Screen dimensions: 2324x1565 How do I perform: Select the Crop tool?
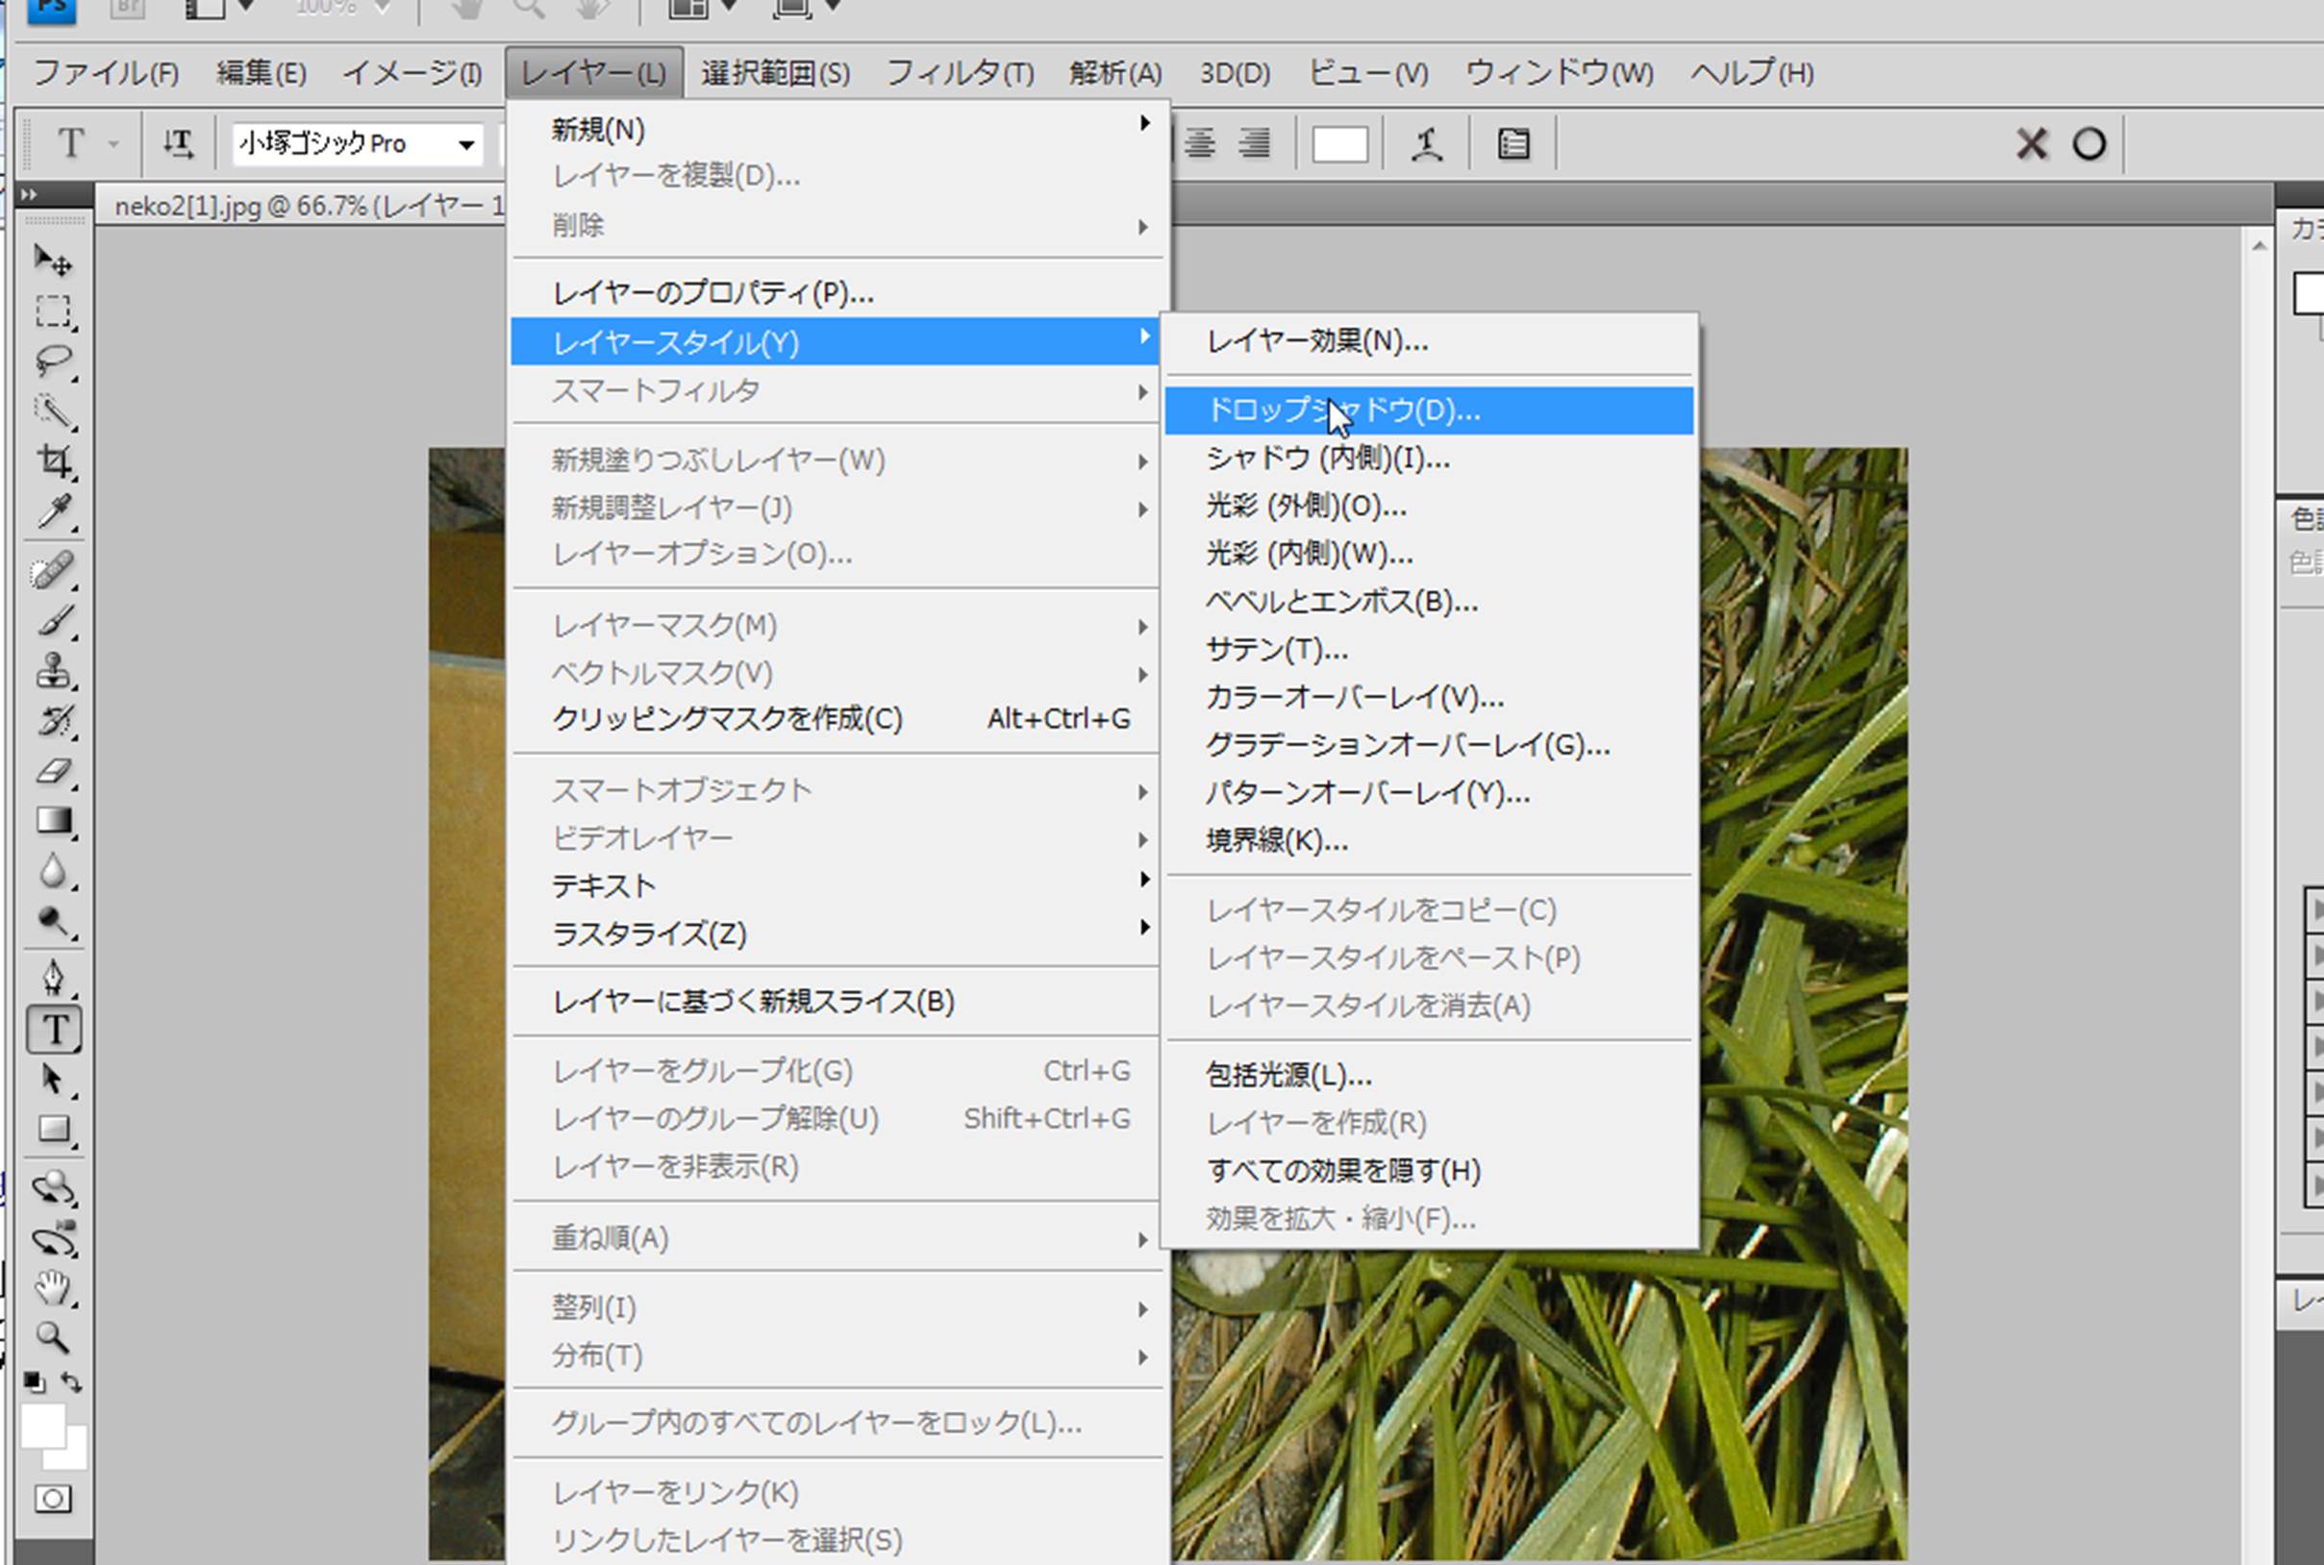pos(54,461)
